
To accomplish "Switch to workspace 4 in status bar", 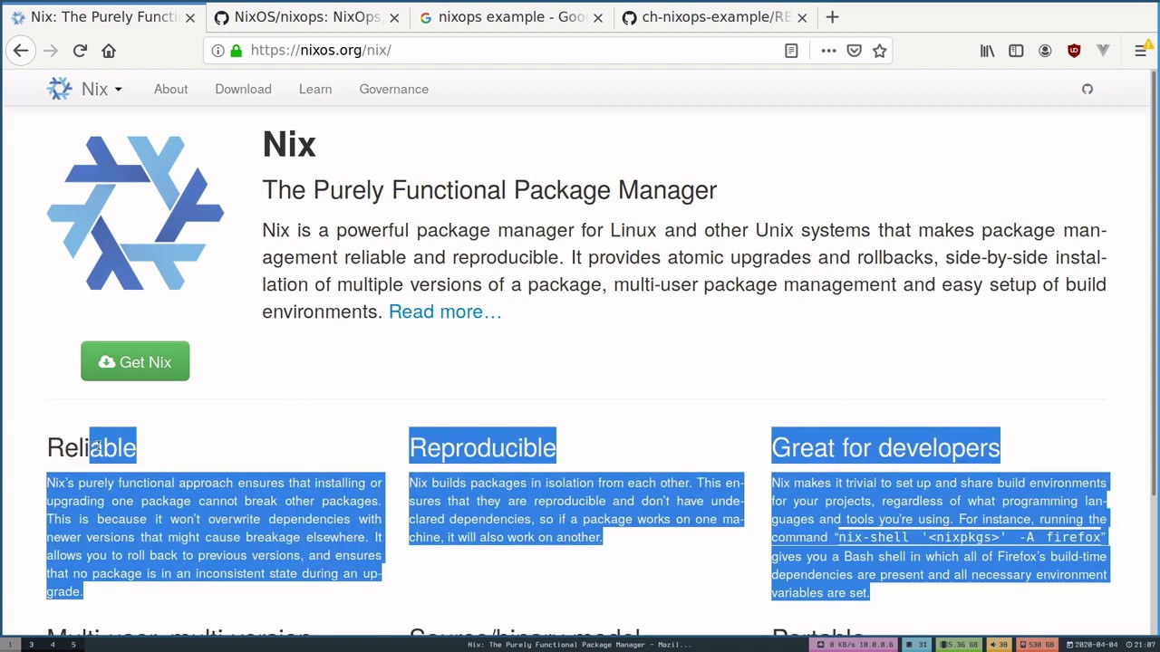I will coord(53,645).
